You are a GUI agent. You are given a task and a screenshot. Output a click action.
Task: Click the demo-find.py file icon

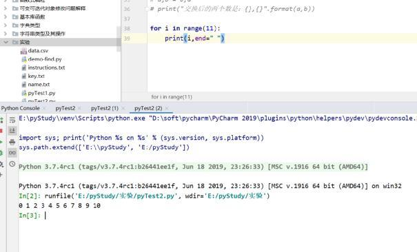pyautogui.click(x=24, y=59)
